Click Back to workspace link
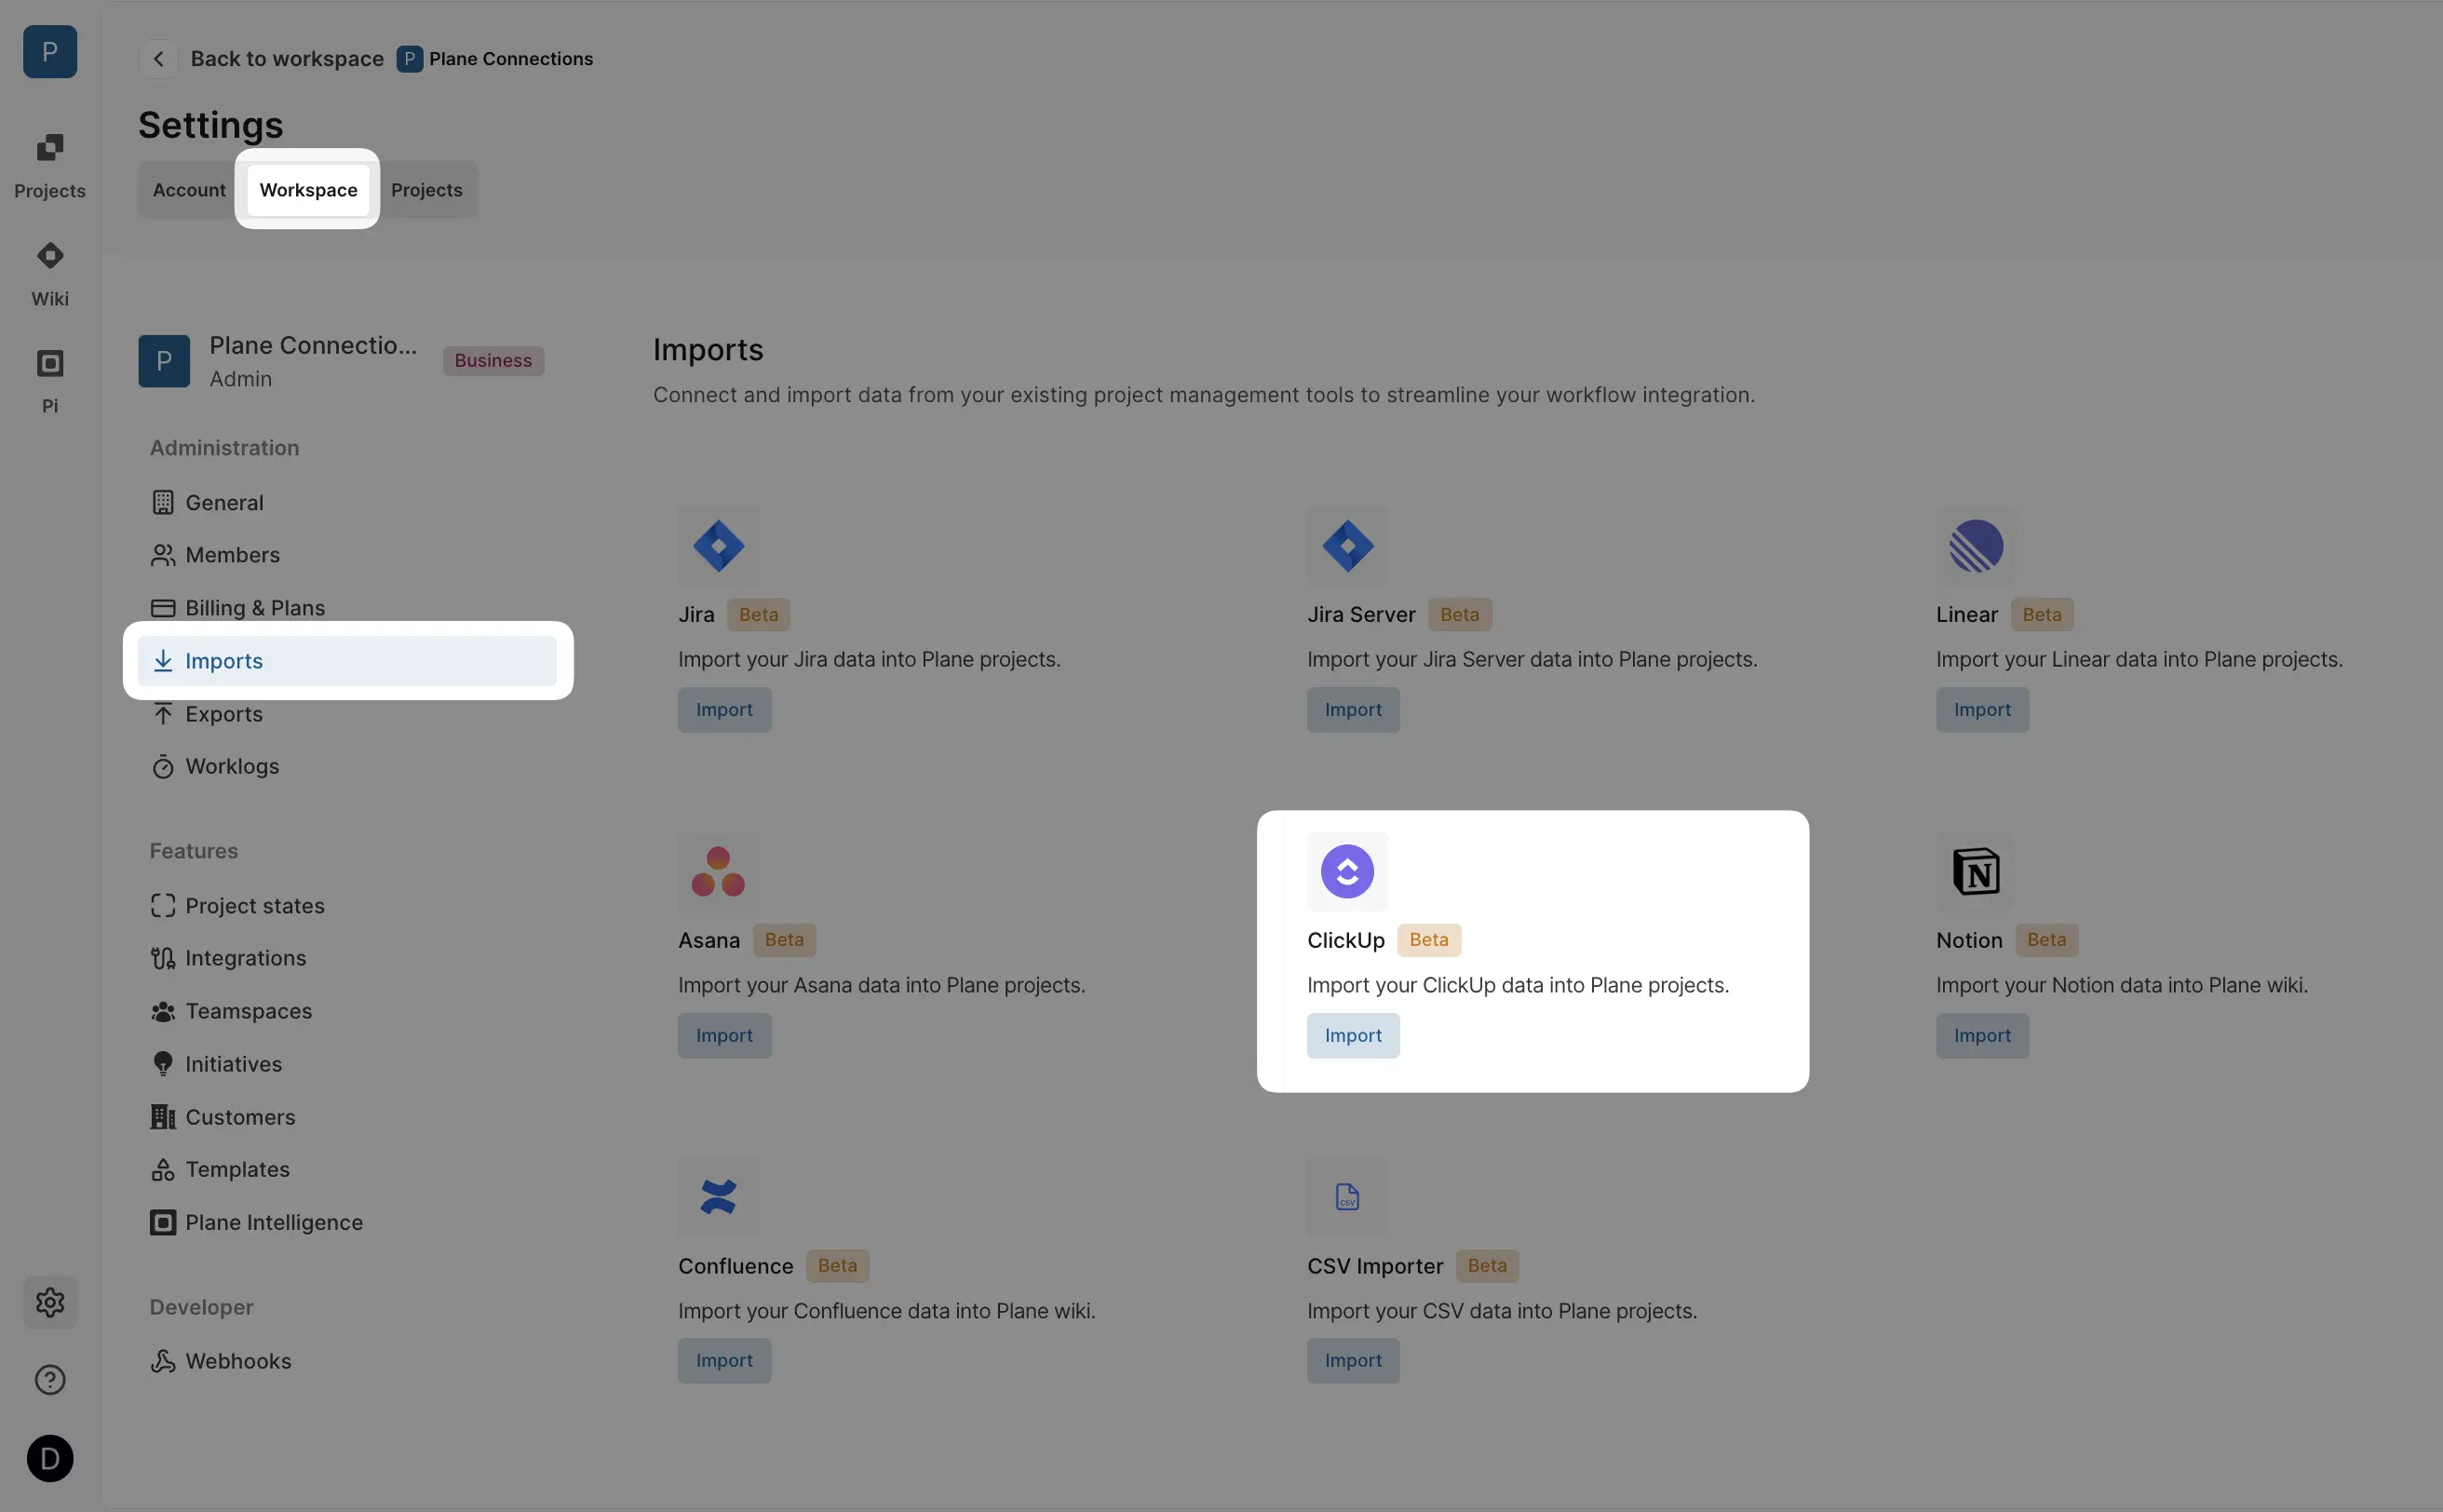This screenshot has width=2443, height=1512. pos(287,59)
